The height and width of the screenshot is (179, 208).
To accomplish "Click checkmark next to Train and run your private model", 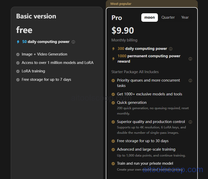I will [113, 163].
